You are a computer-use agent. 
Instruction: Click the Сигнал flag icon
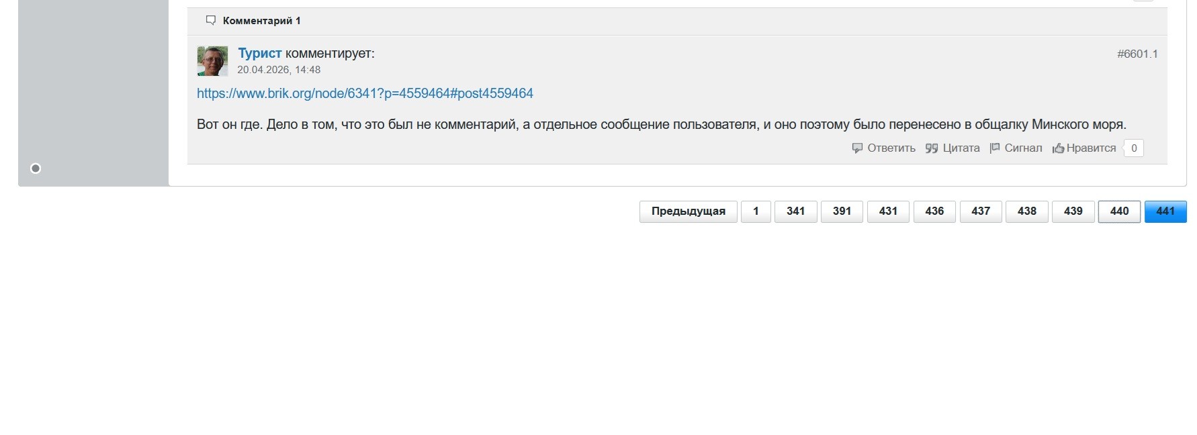[995, 148]
